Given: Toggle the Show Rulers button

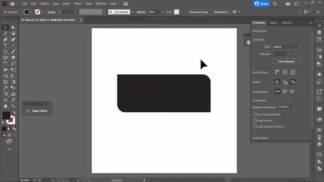Looking at the screenshot, I should 277,72.
